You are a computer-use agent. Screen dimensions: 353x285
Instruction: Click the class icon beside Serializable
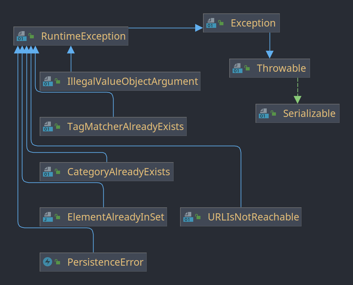(x=264, y=113)
